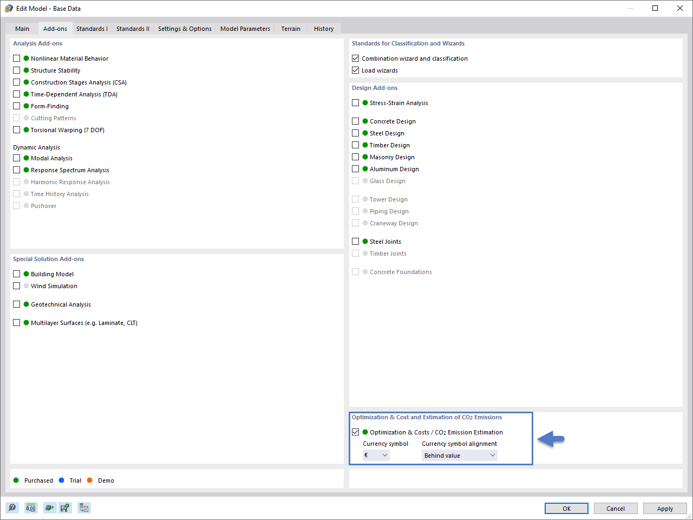Click the load add-on configuration icon with arrow

pyautogui.click(x=49, y=508)
